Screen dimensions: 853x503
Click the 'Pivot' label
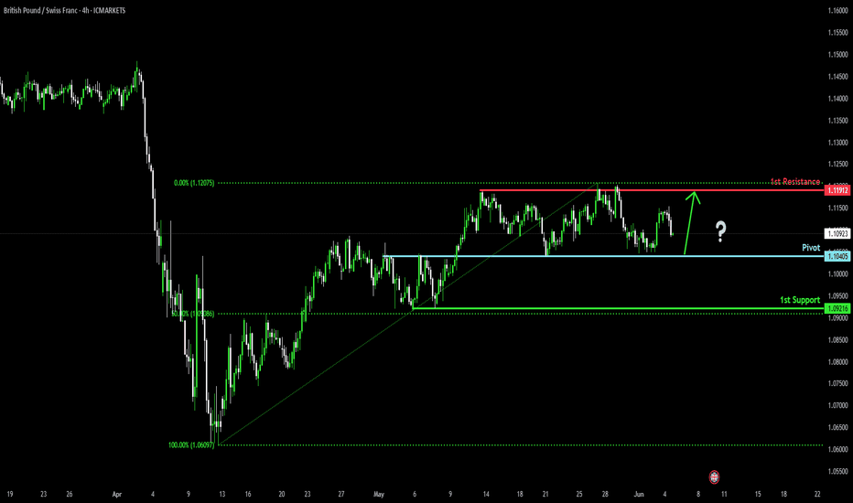tap(811, 248)
